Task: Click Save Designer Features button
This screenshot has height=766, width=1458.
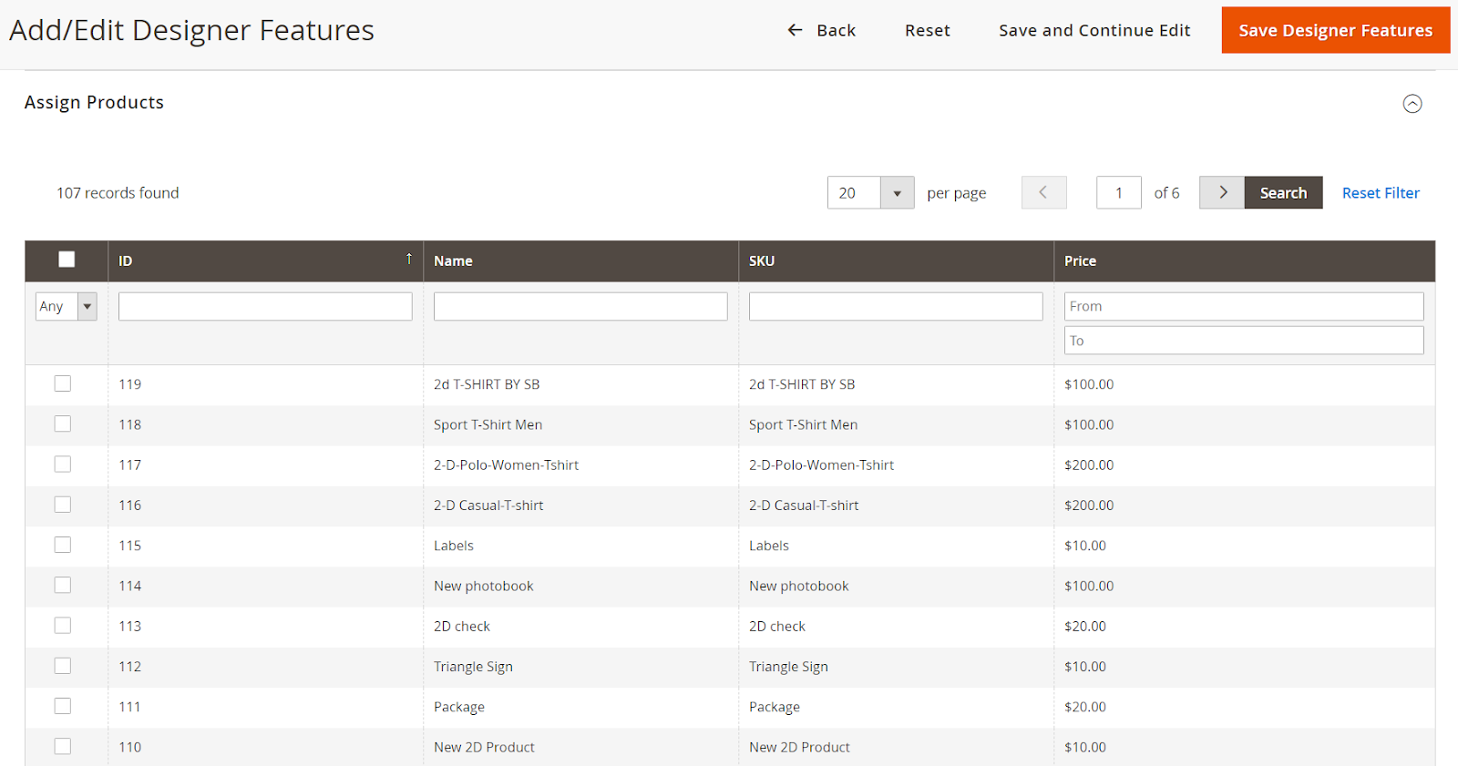Action: (x=1336, y=30)
